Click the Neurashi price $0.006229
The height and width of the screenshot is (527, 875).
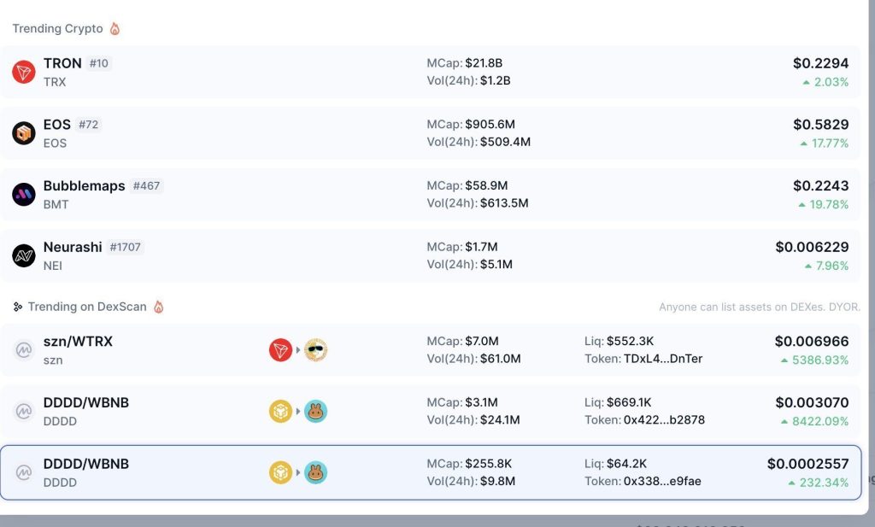click(x=812, y=248)
